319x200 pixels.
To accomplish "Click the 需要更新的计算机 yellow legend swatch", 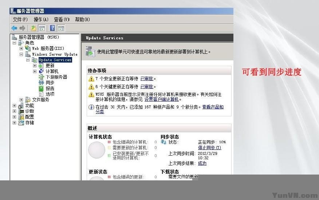I will click(x=109, y=148).
